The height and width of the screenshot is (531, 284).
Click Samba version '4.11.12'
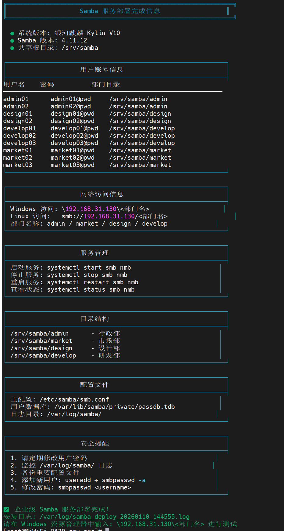(74, 40)
